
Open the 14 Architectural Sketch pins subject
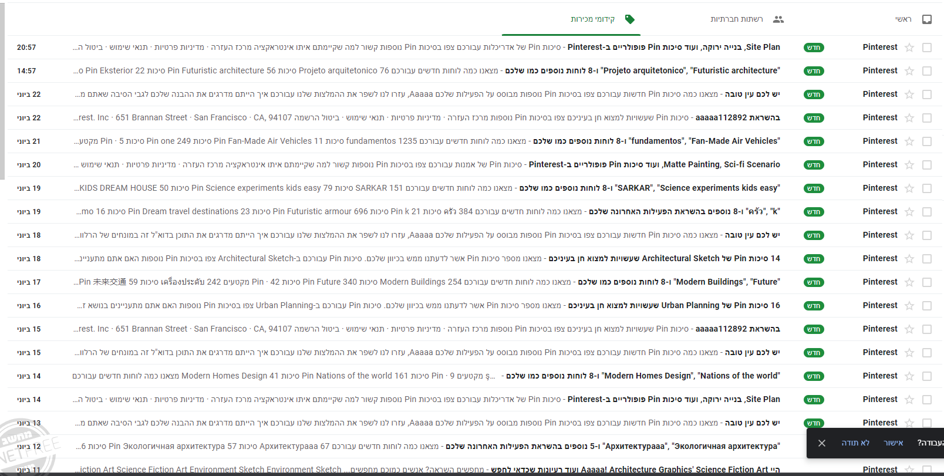pyautogui.click(x=664, y=259)
